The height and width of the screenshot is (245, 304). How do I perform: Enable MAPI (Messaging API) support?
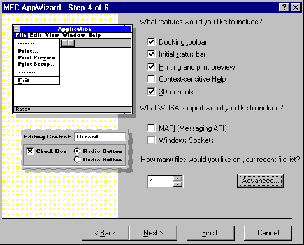pos(151,128)
